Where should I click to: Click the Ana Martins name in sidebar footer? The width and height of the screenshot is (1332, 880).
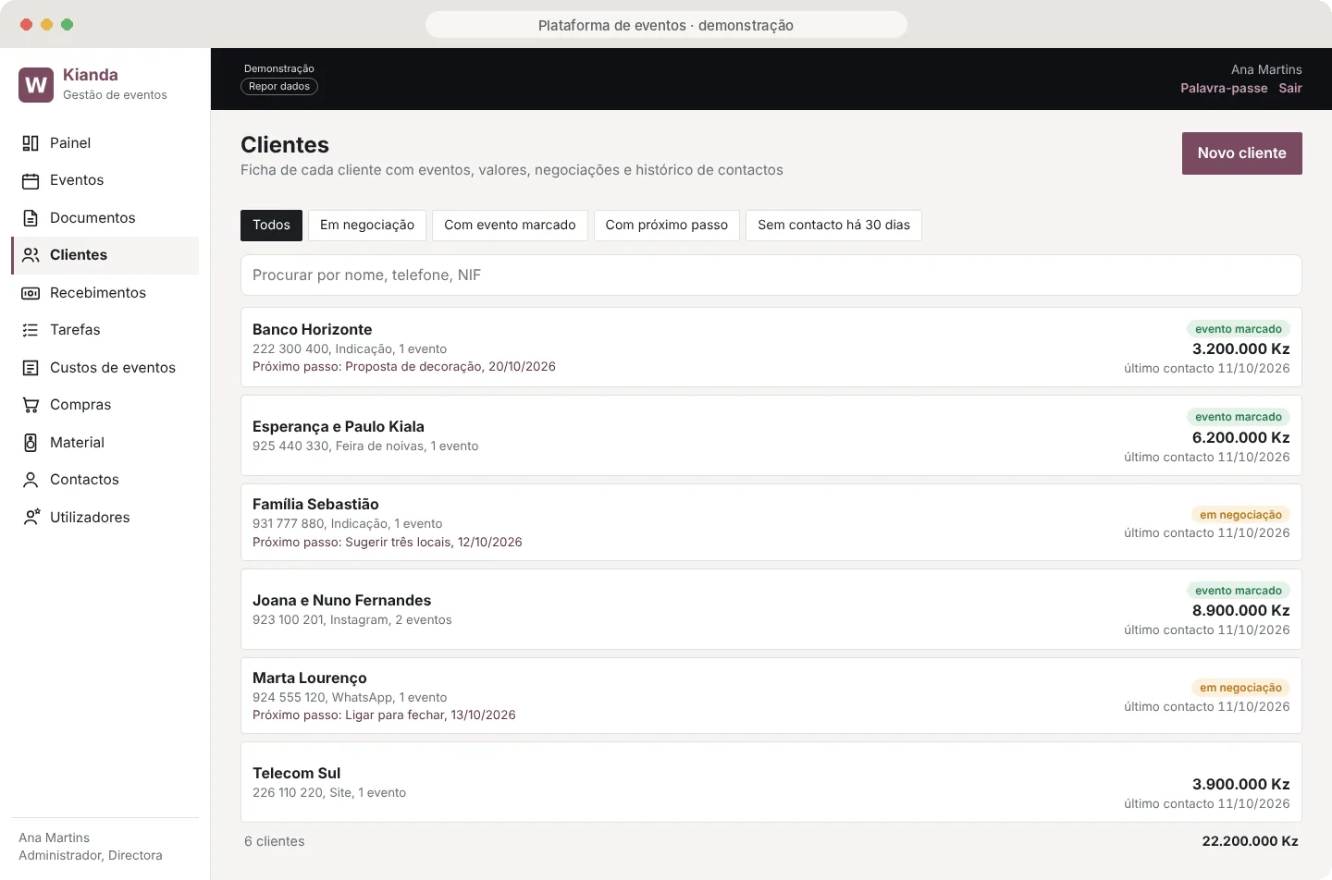click(x=54, y=838)
